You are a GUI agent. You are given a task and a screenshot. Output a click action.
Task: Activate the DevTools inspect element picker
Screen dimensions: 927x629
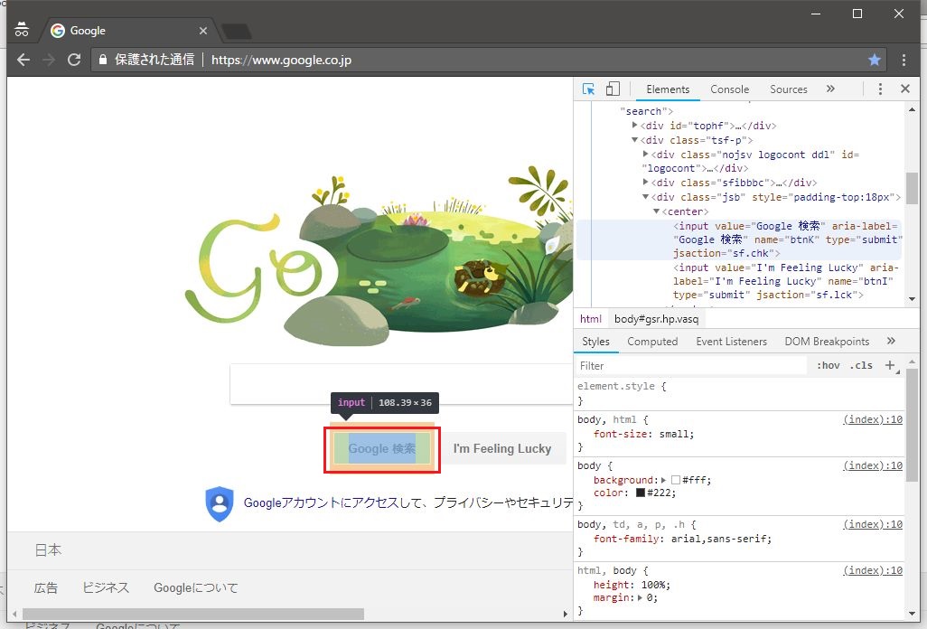(588, 89)
